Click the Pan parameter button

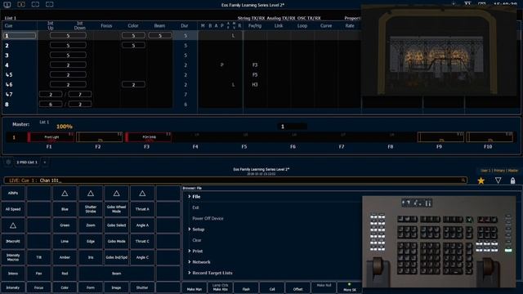[x=38, y=274]
